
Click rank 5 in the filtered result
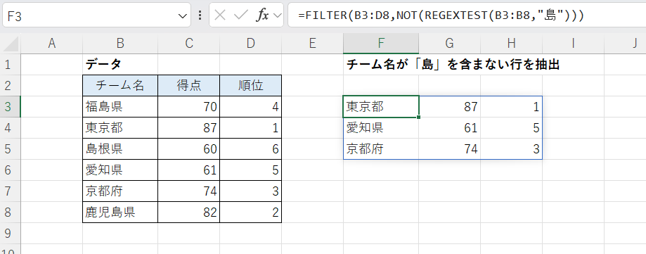pos(511,127)
